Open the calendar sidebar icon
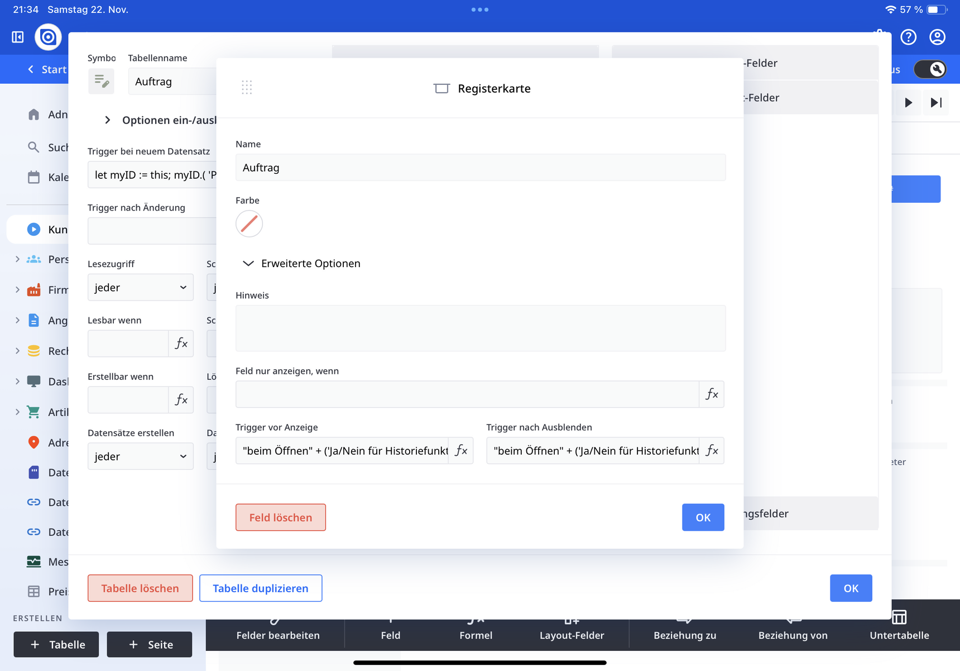Image resolution: width=960 pixels, height=671 pixels. (x=34, y=177)
